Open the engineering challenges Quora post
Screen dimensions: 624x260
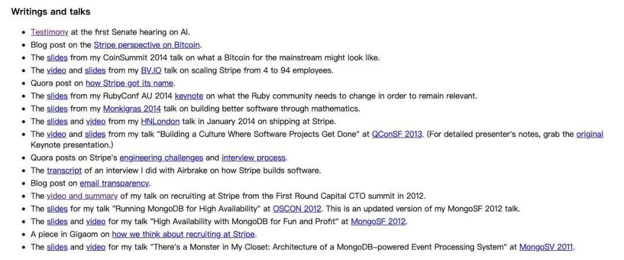pos(161,158)
